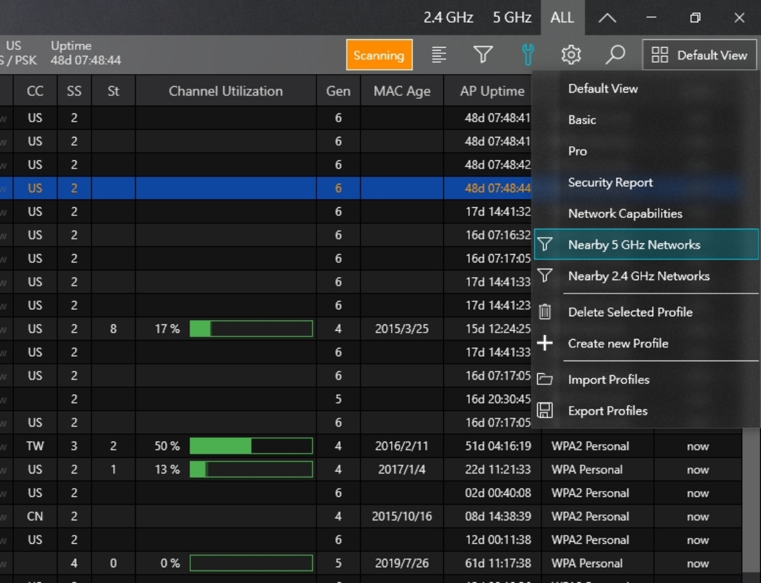
Task: Select Nearby 5 GHz Networks profile
Action: [634, 245]
